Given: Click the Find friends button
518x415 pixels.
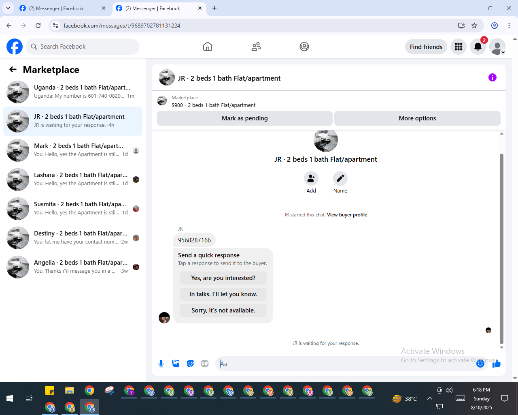Looking at the screenshot, I should pos(426,47).
